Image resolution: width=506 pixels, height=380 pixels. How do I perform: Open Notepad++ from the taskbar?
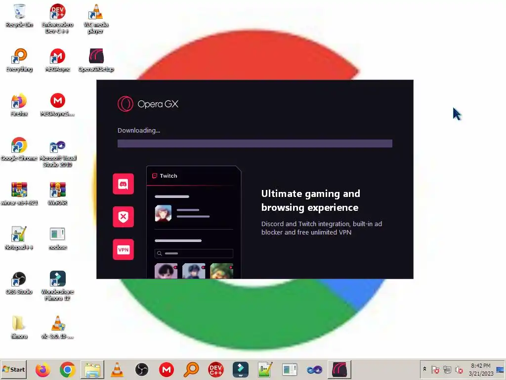(265, 370)
